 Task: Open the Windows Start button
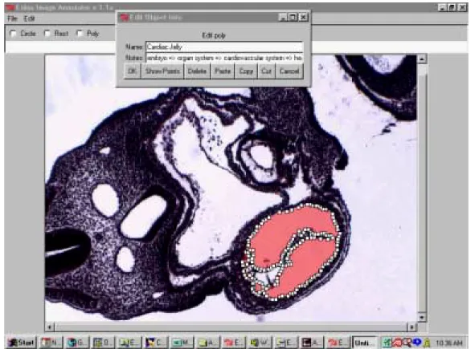tap(21, 343)
